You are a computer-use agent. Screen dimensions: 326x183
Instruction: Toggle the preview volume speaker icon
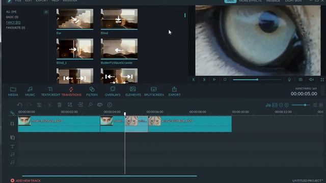tap(311, 79)
